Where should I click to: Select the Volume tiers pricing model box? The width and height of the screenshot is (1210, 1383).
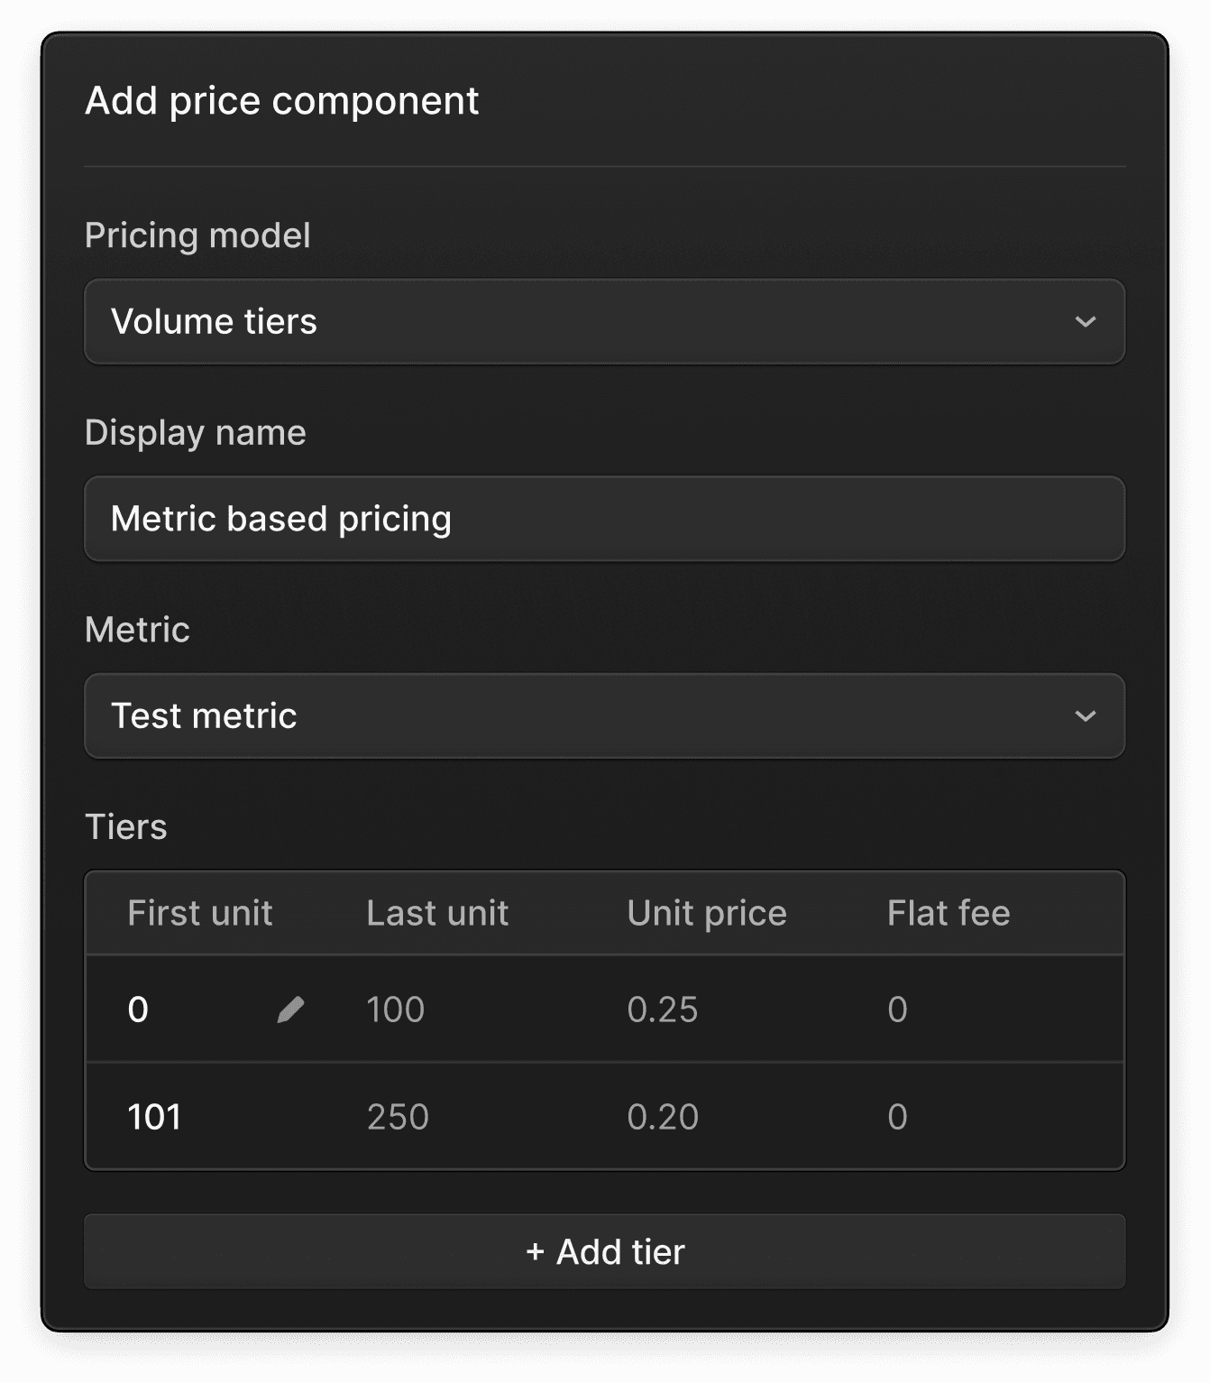(604, 322)
